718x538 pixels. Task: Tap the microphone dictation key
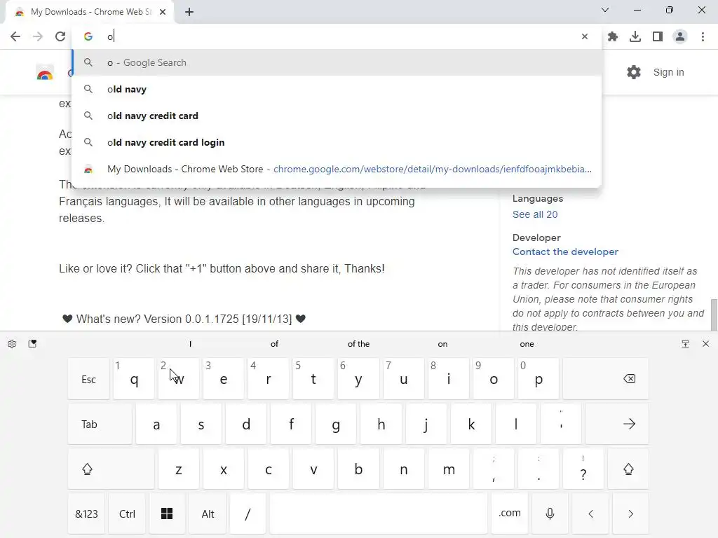click(x=550, y=513)
